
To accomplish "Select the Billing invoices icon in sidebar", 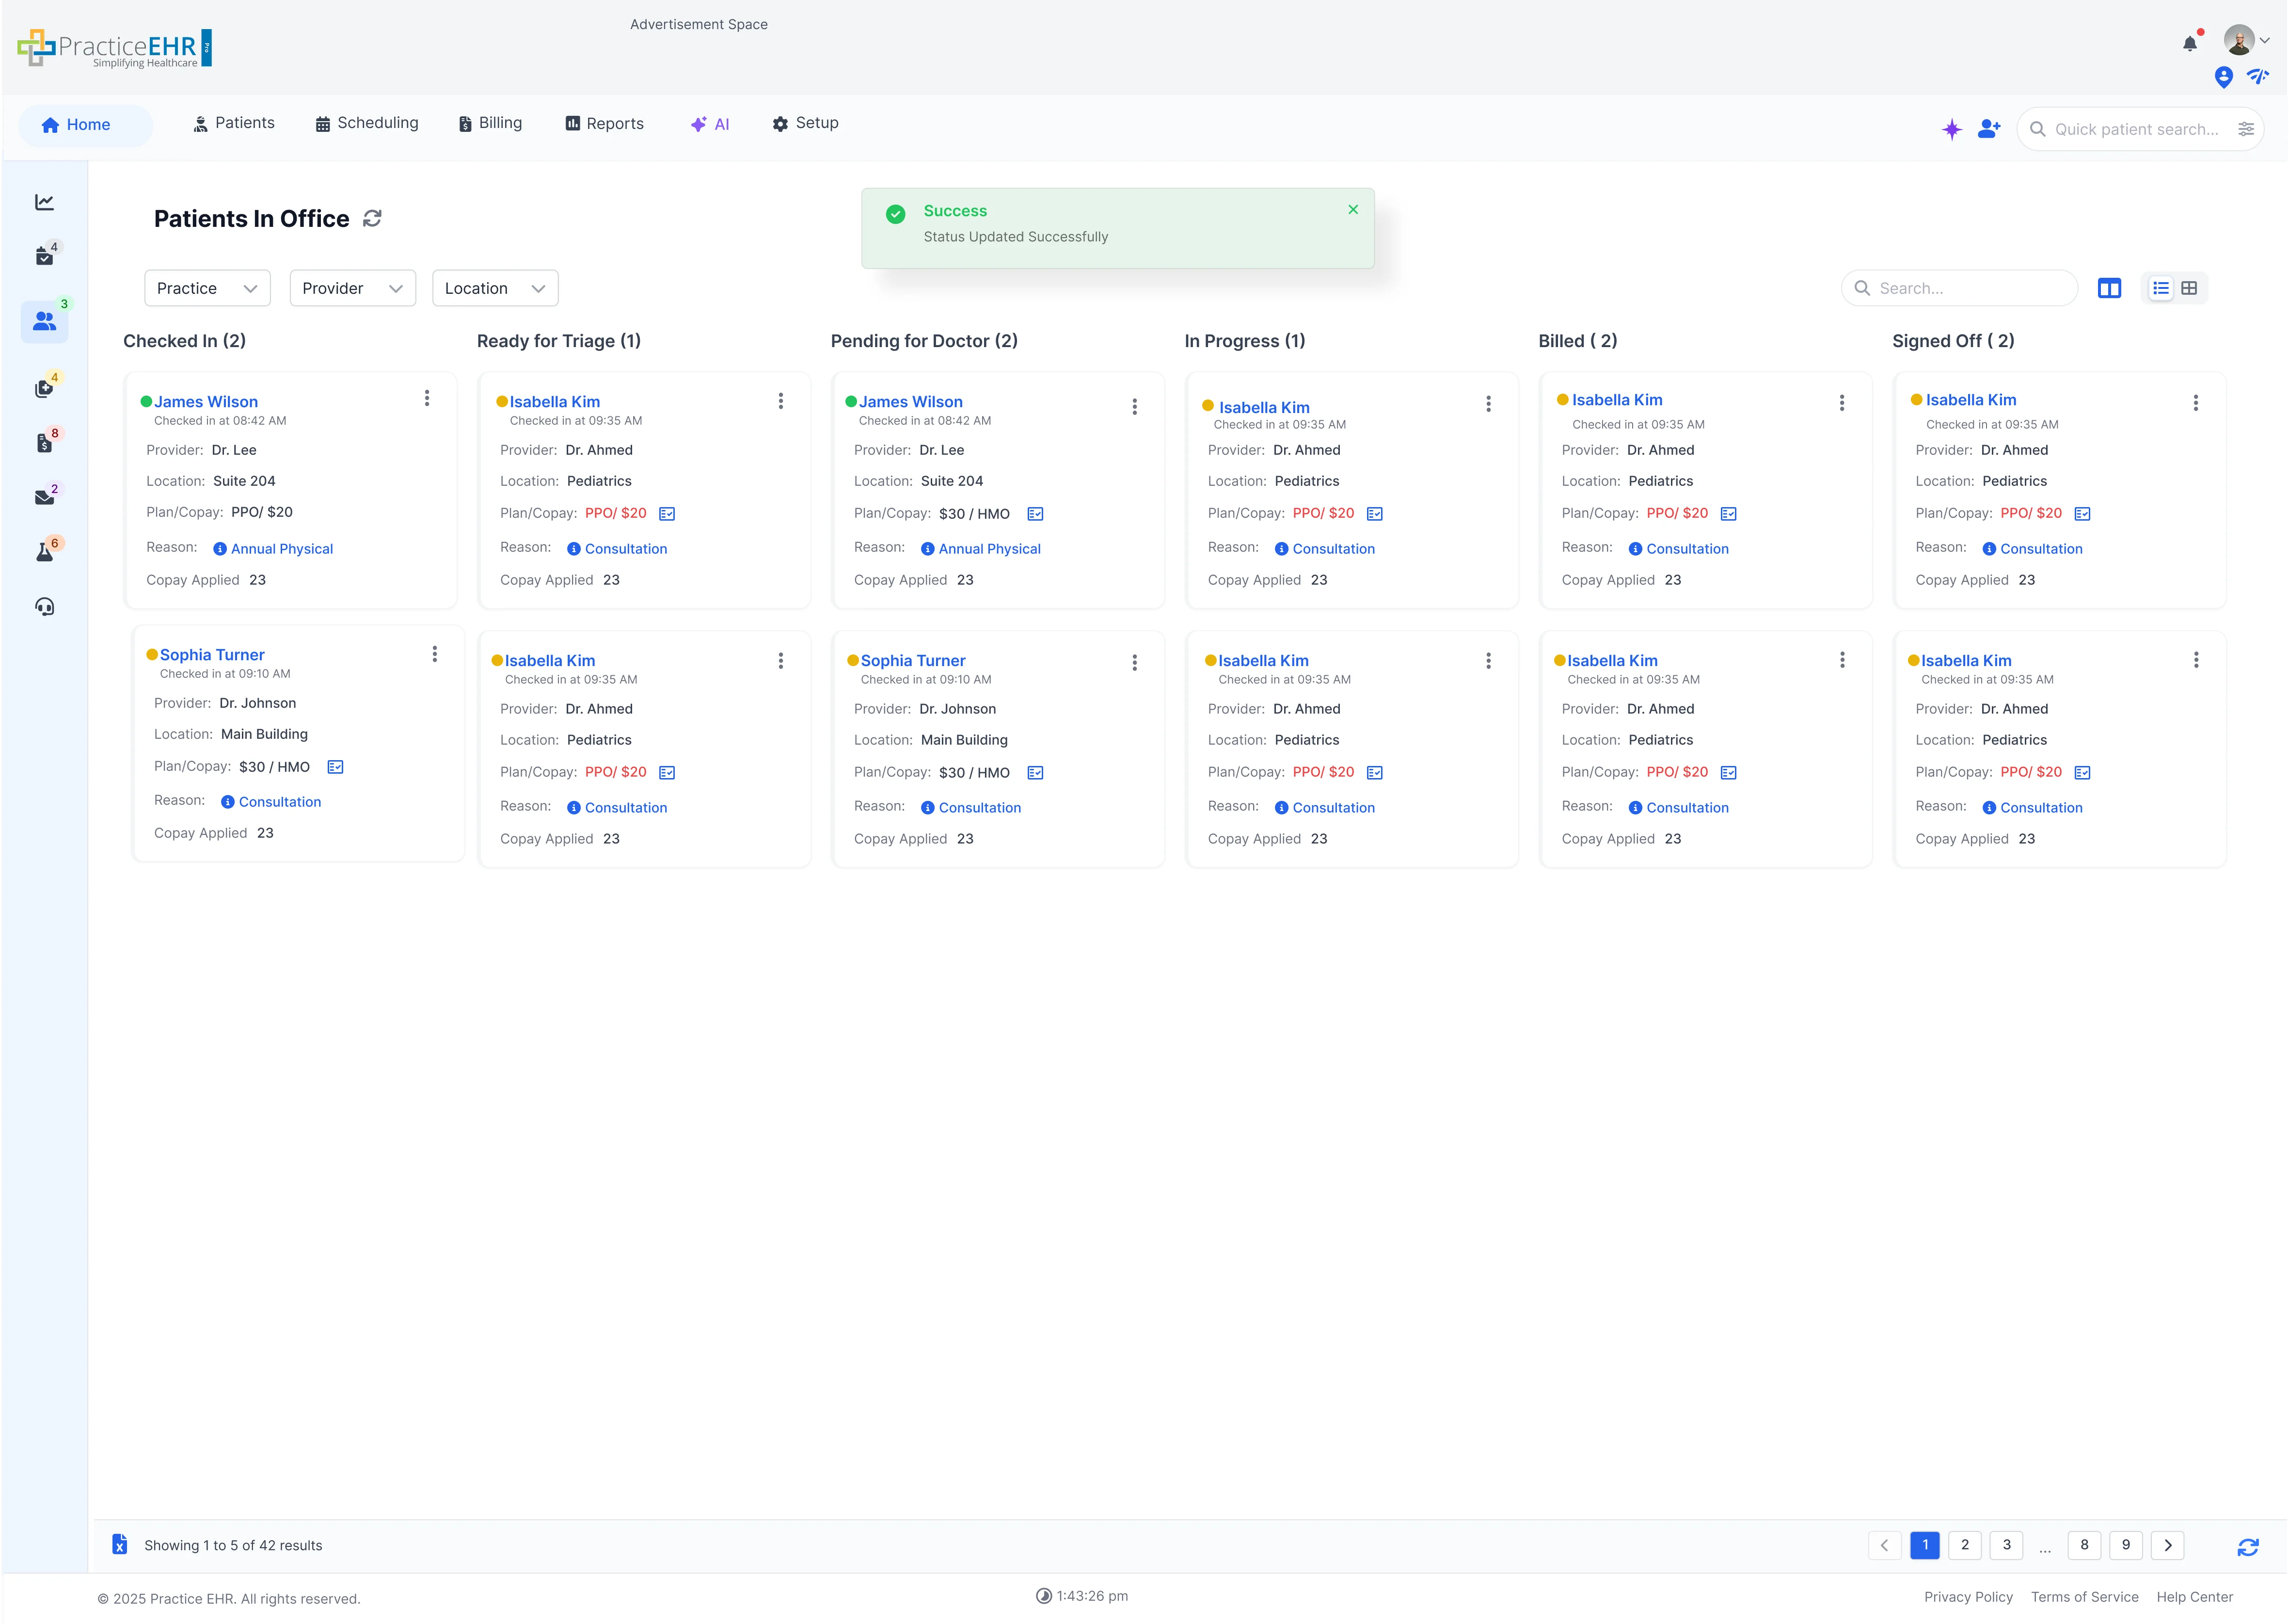I will point(44,442).
